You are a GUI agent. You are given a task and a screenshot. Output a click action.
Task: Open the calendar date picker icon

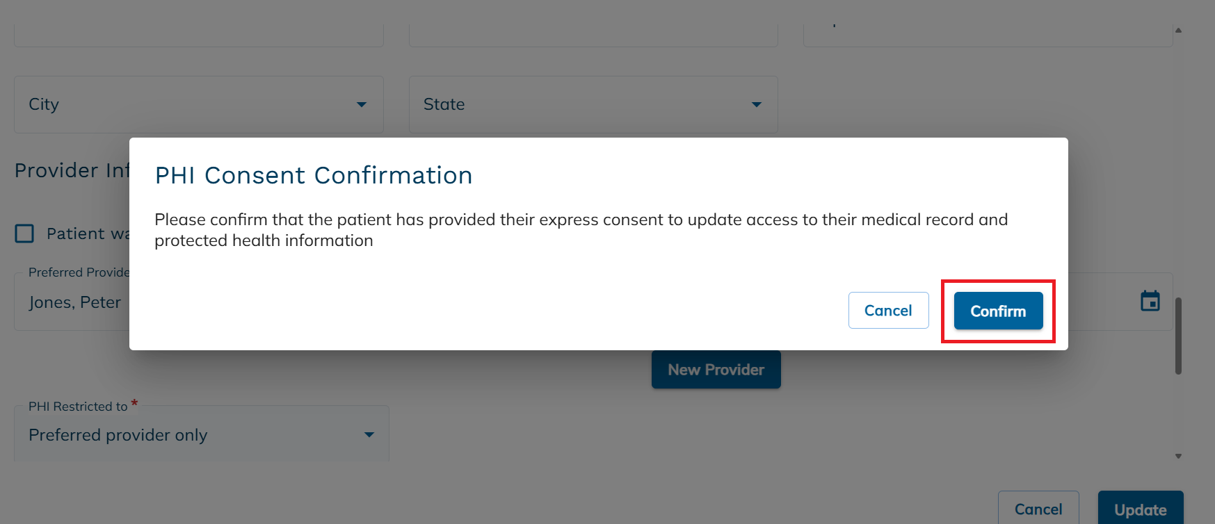[1151, 300]
